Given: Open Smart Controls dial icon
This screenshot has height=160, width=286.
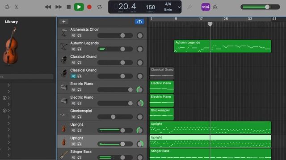Looking at the screenshot, I should coord(7,7).
